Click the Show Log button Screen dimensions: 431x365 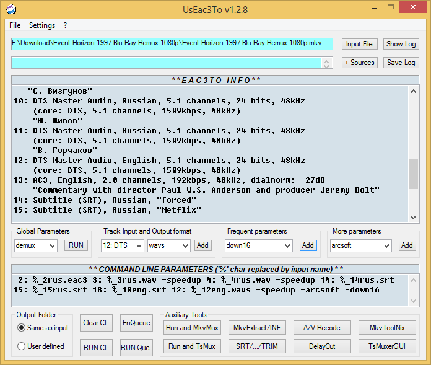(401, 44)
